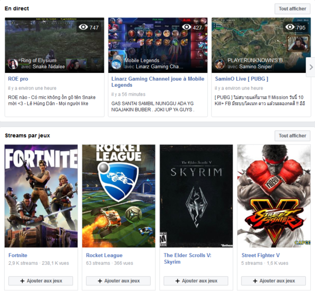Open the Fortnite cover art
Screen dimensions: 315x292
coord(41,196)
